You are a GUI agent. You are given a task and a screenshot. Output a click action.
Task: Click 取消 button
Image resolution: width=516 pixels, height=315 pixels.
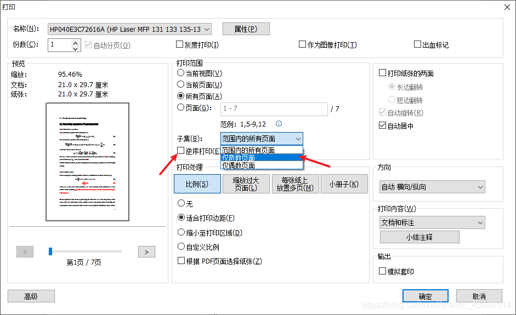(479, 296)
